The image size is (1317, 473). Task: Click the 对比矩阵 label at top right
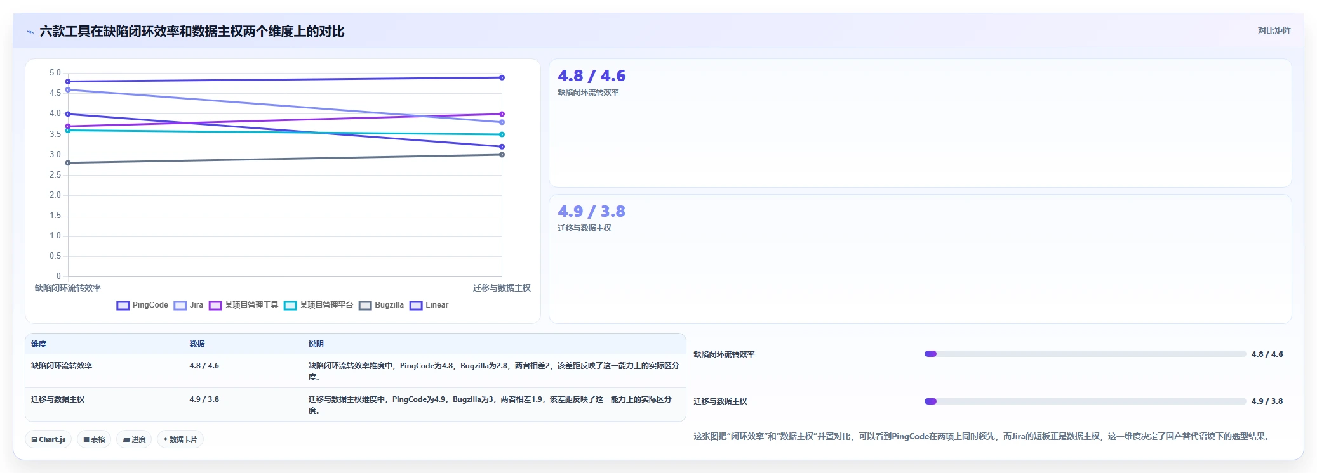tap(1274, 30)
